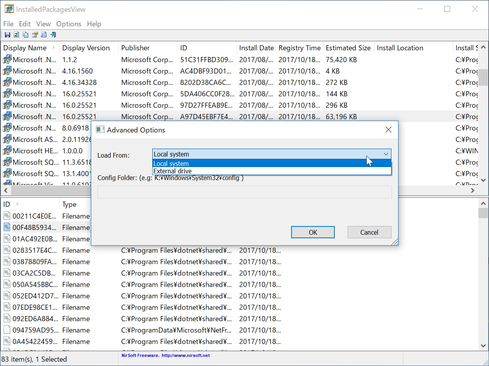Click file icon beside 00211C4E0E...
Image resolution: width=489 pixels, height=366 pixels.
[7, 216]
